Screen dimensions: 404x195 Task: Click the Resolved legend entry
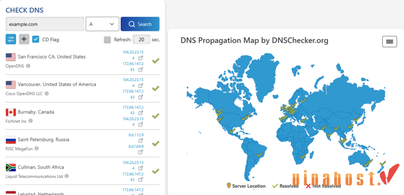click(x=285, y=186)
